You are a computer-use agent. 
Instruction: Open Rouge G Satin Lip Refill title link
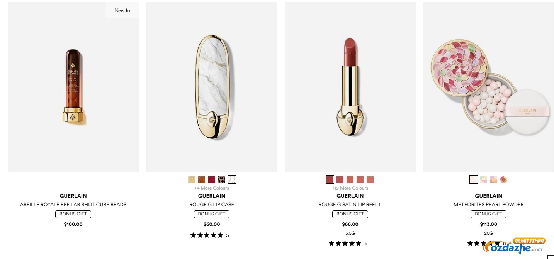[350, 205]
